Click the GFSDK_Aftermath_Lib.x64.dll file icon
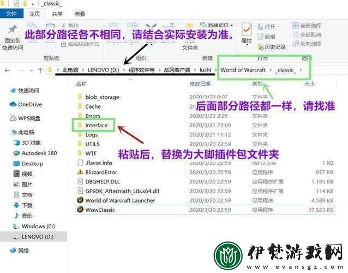The height and width of the screenshot is (273, 348). click(x=80, y=191)
